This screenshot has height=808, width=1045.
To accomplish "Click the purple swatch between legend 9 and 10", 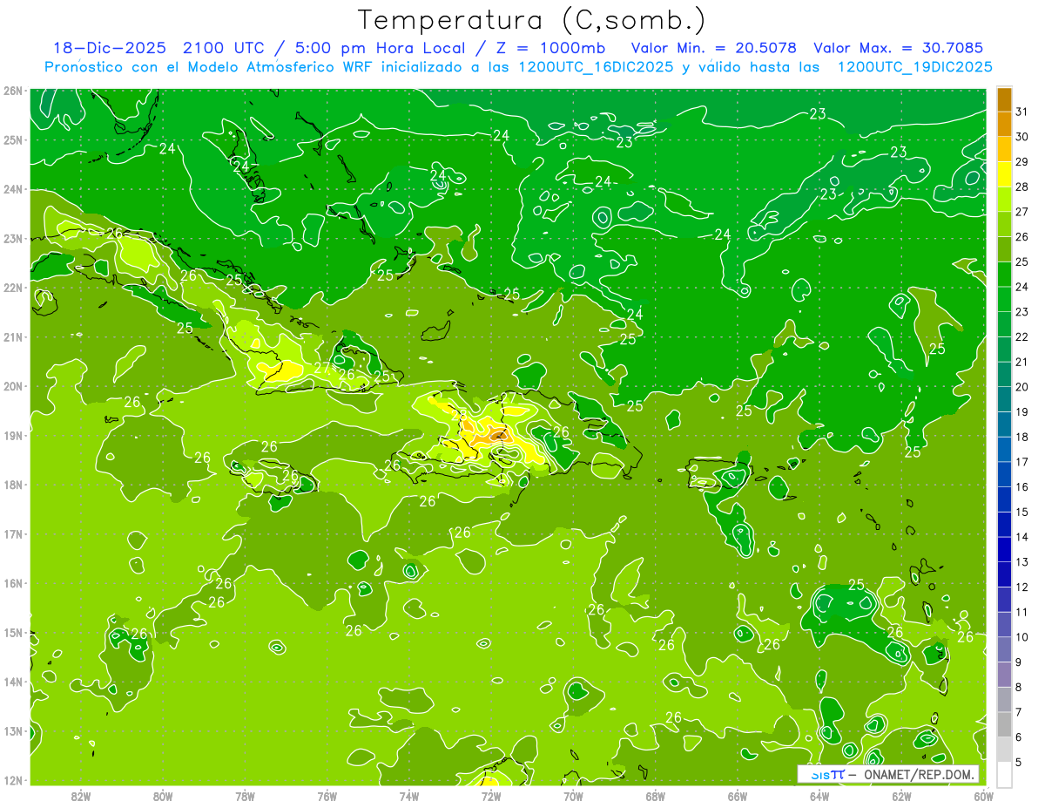I will (1004, 649).
